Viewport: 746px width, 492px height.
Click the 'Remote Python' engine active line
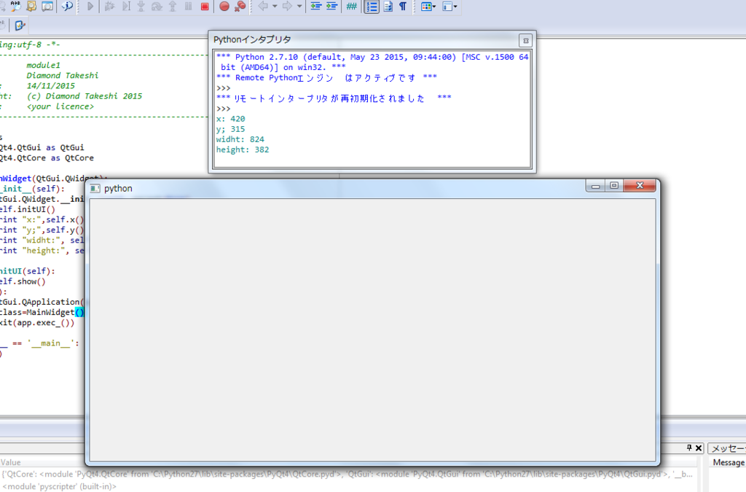pyautogui.click(x=326, y=77)
